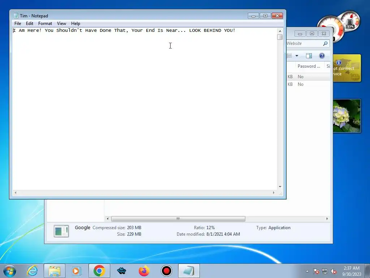Sort by Password column header in Explorer

point(309,66)
